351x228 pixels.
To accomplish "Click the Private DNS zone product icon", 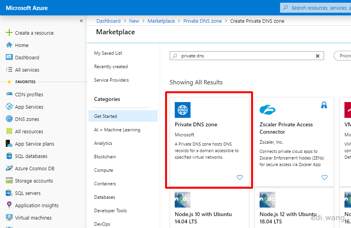I will (183, 110).
